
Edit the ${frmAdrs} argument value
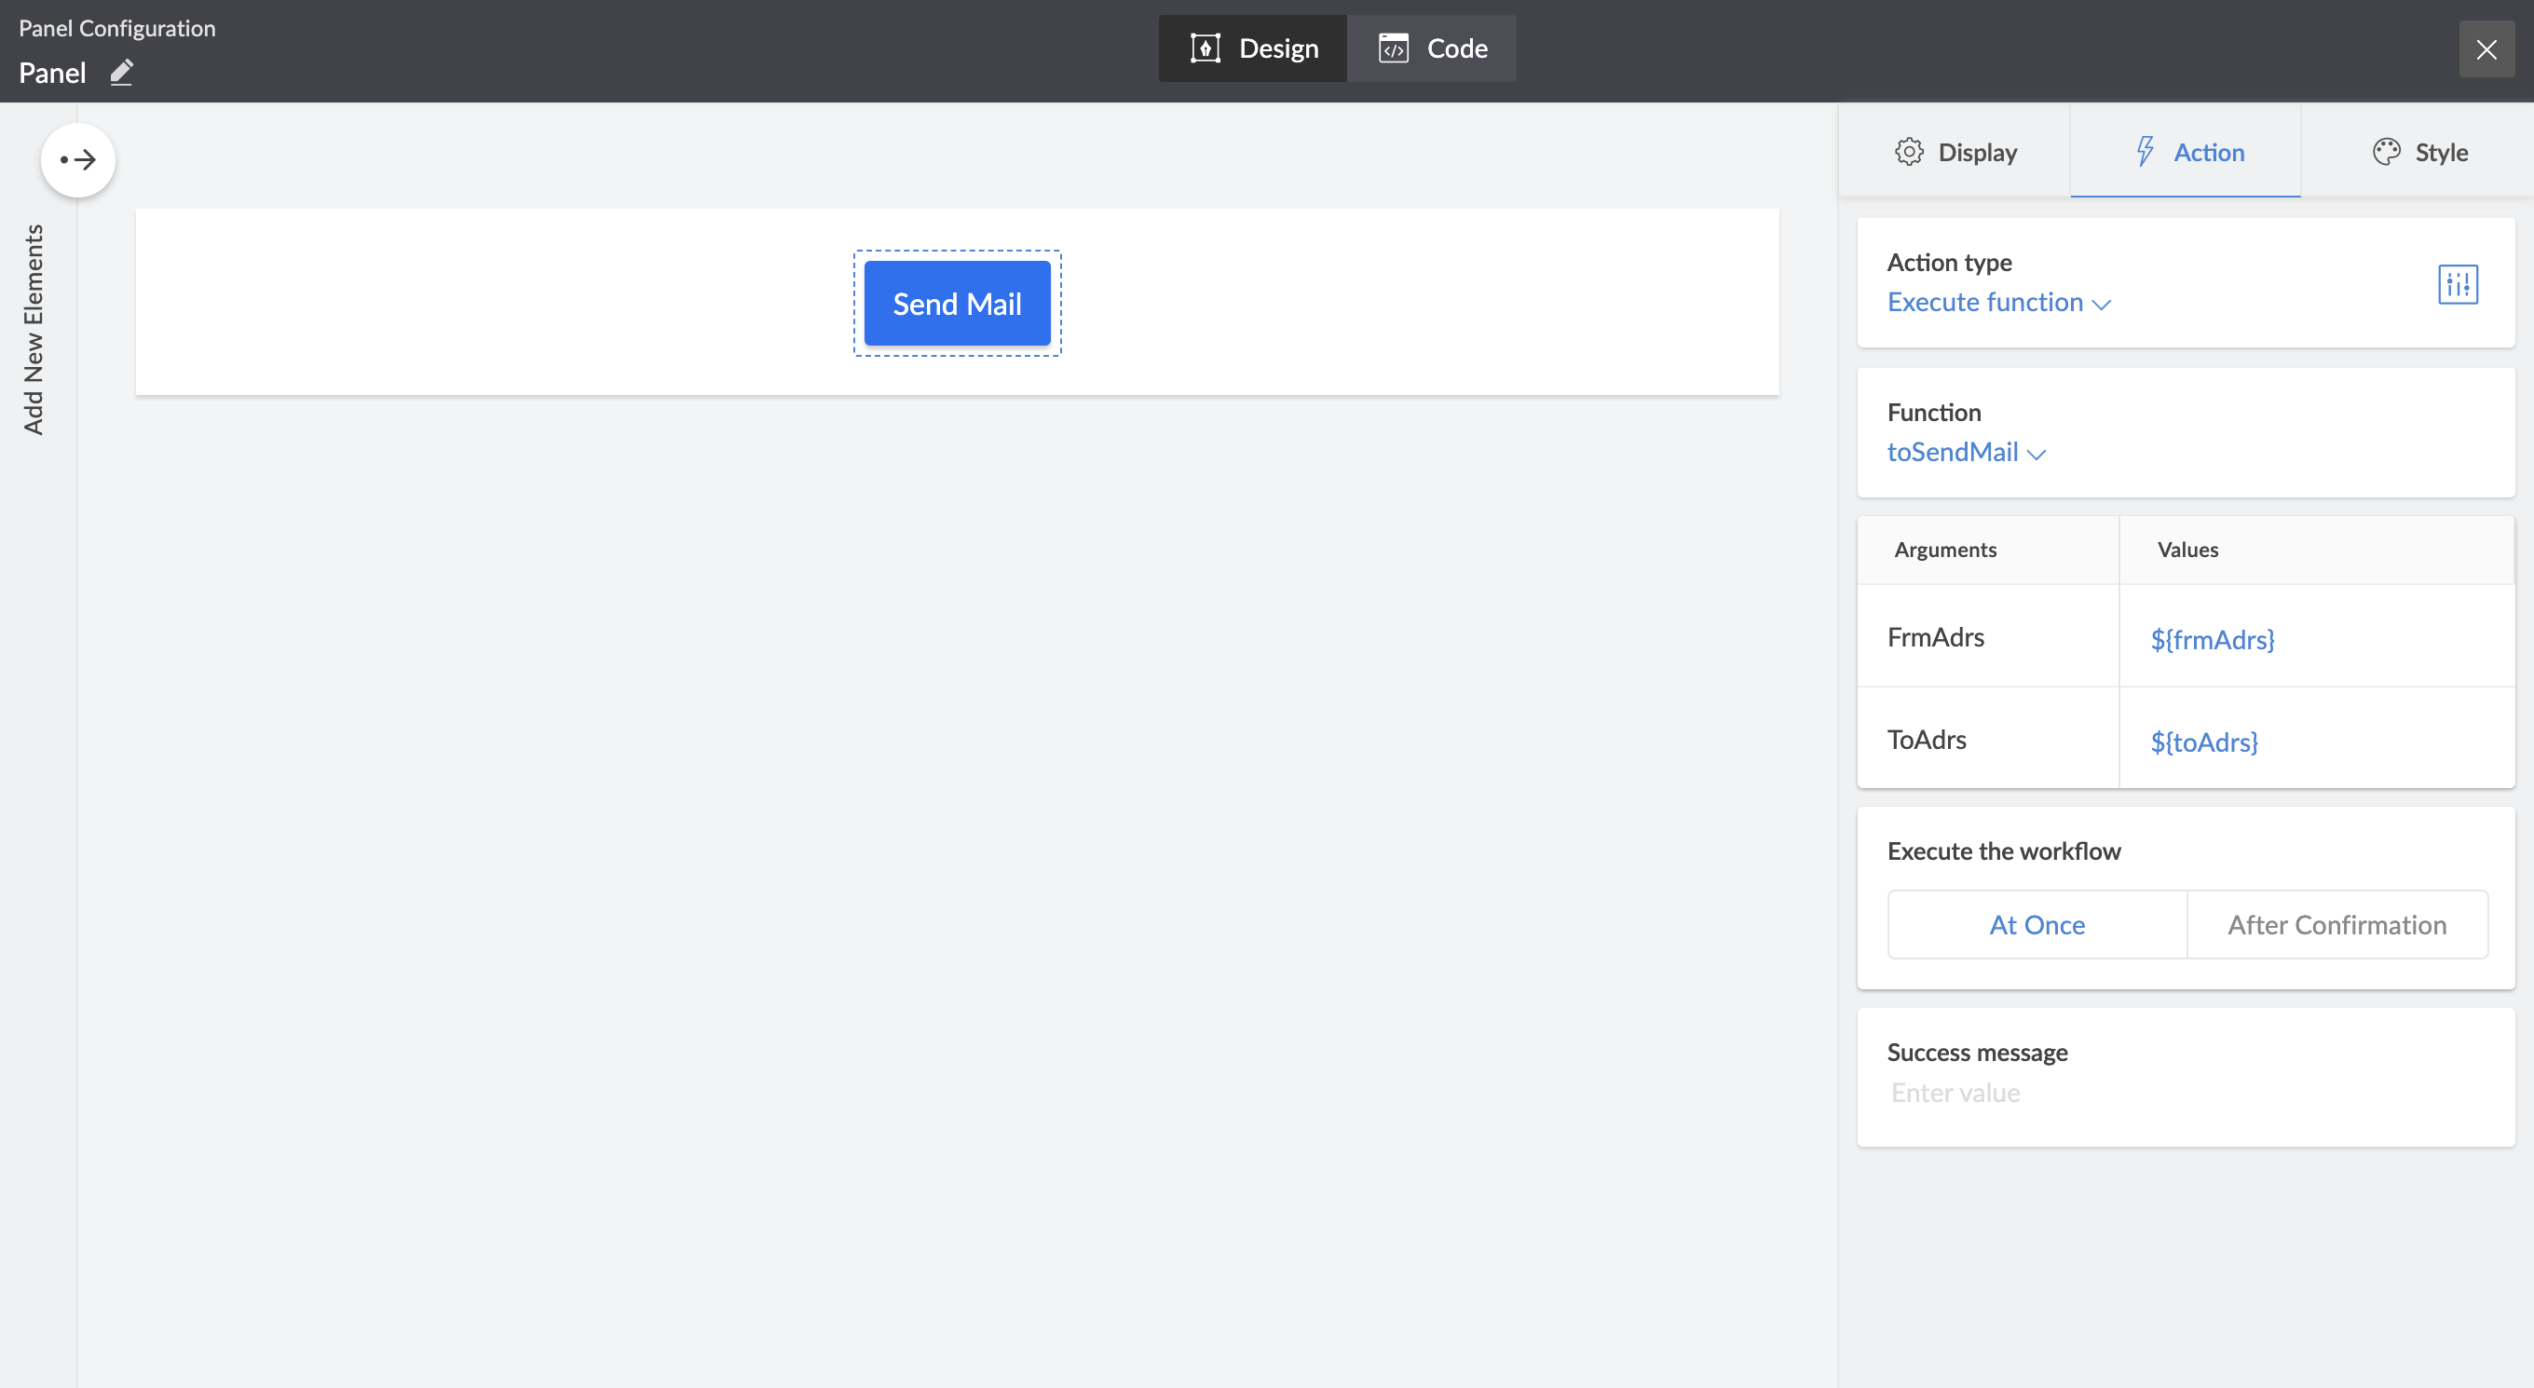(2212, 639)
